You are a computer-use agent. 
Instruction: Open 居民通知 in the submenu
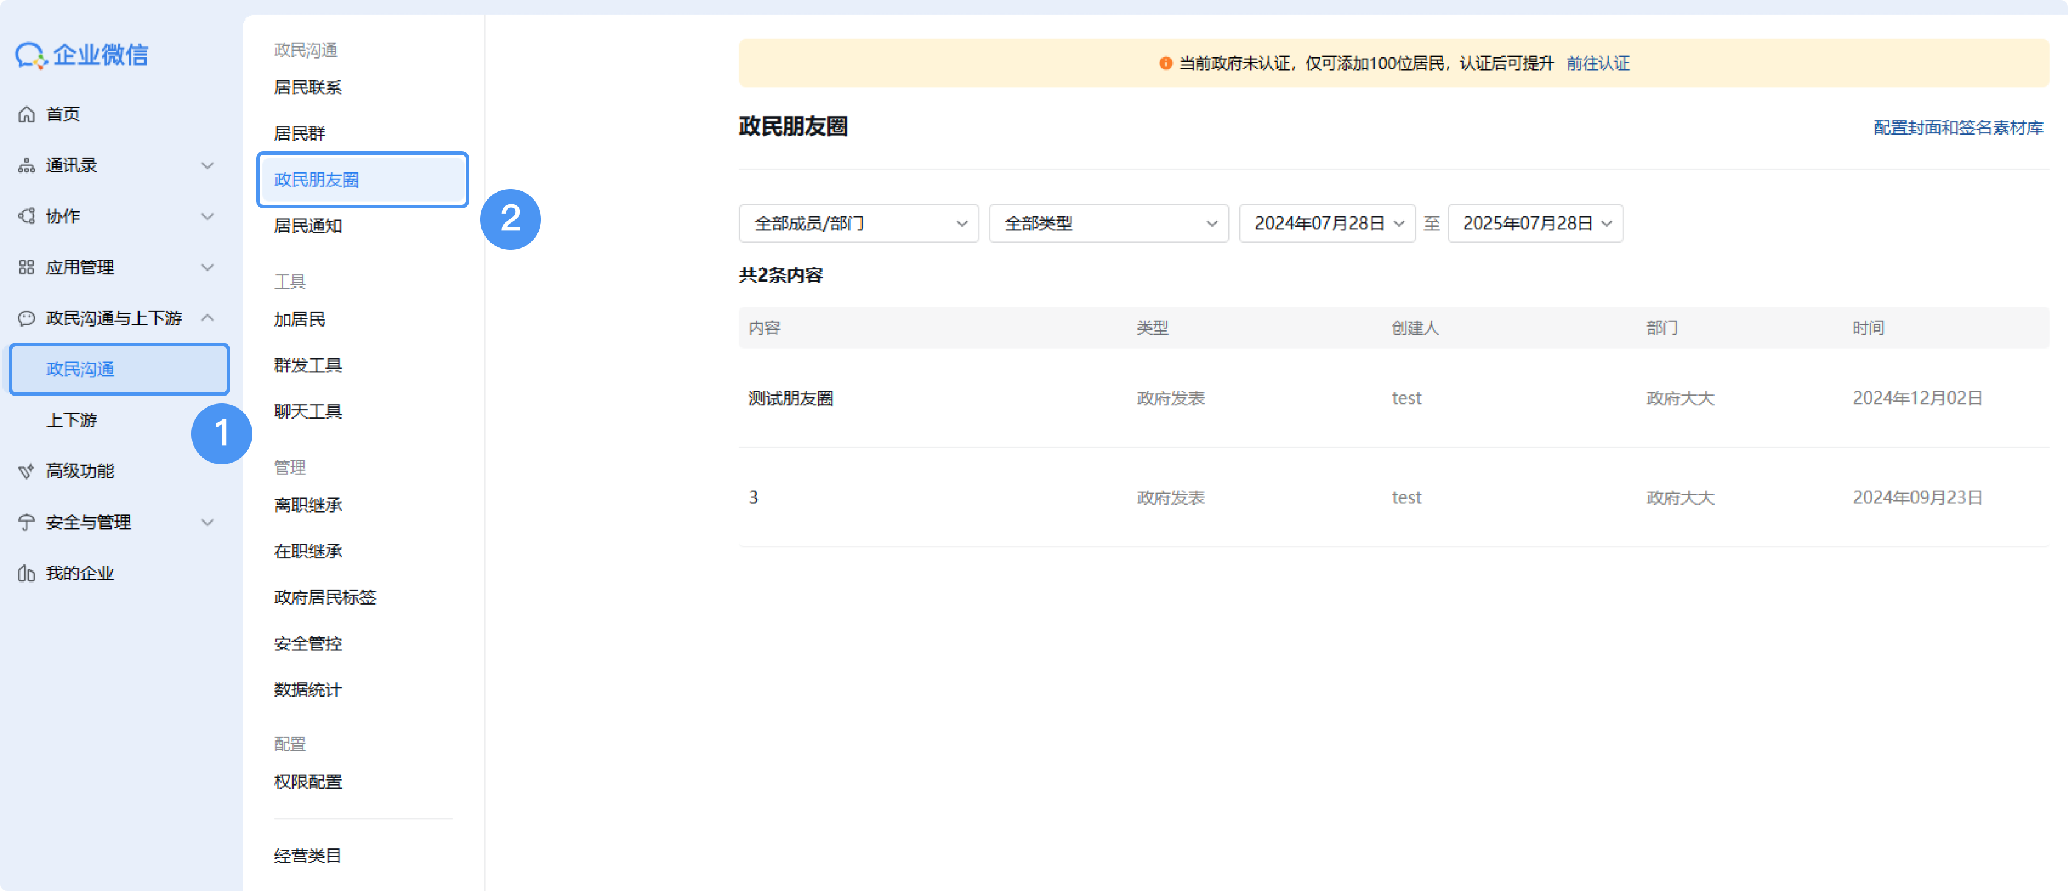(308, 226)
